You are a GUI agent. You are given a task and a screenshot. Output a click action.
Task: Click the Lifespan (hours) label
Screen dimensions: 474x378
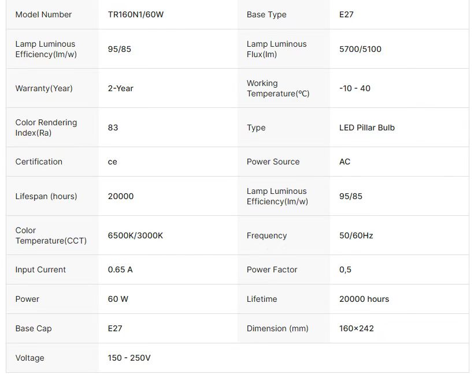46,196
